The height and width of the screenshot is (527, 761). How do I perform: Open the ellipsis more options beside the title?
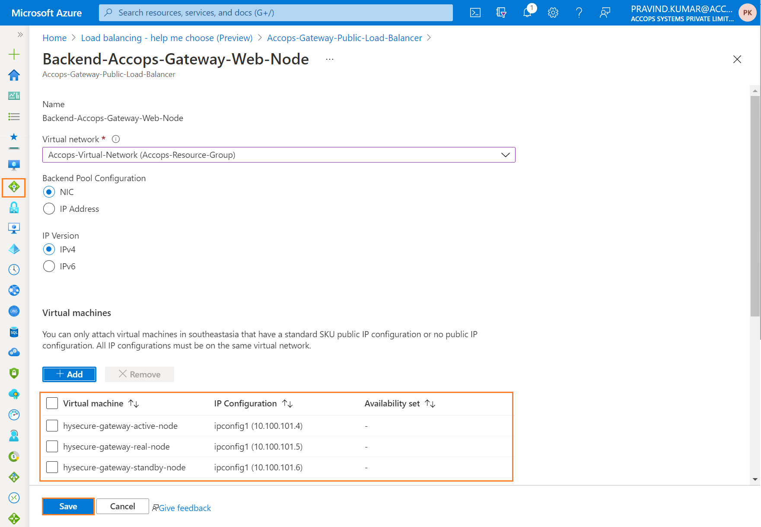330,59
